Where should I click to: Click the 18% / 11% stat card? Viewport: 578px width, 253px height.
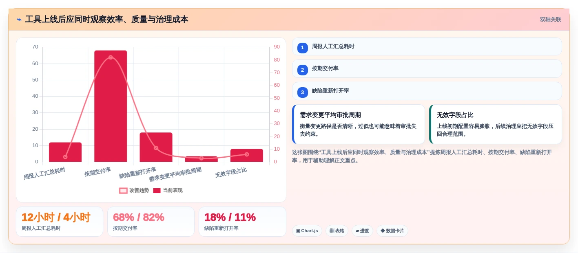(x=242, y=222)
